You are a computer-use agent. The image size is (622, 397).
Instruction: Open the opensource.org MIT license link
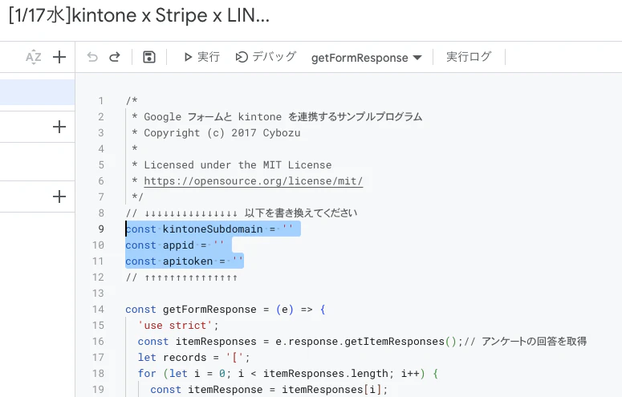pos(253,180)
